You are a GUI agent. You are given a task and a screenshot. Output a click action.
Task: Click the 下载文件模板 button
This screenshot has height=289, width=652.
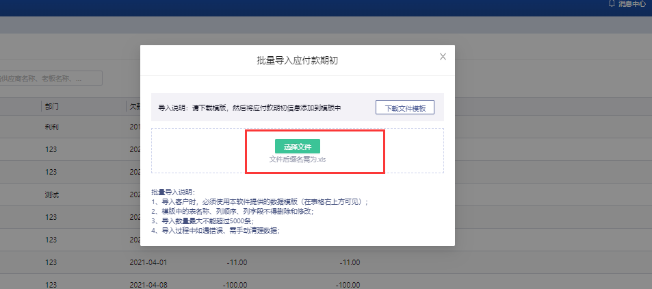point(404,108)
